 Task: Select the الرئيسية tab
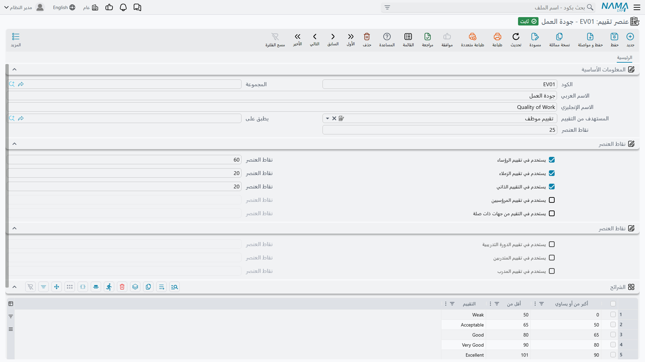point(625,58)
